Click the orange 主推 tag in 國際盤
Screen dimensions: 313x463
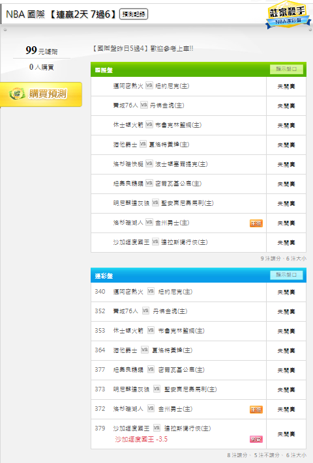(x=256, y=223)
